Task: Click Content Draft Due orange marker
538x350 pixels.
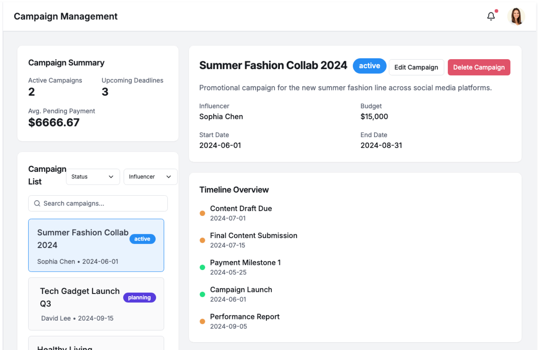Action: 202,213
